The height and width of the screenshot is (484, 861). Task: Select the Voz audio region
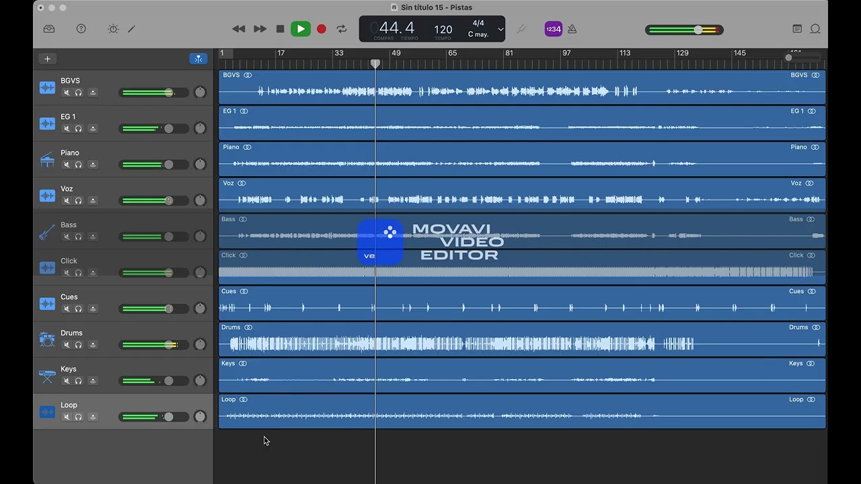tap(522, 195)
